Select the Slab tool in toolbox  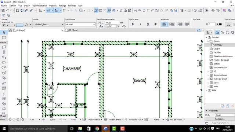click(4, 62)
